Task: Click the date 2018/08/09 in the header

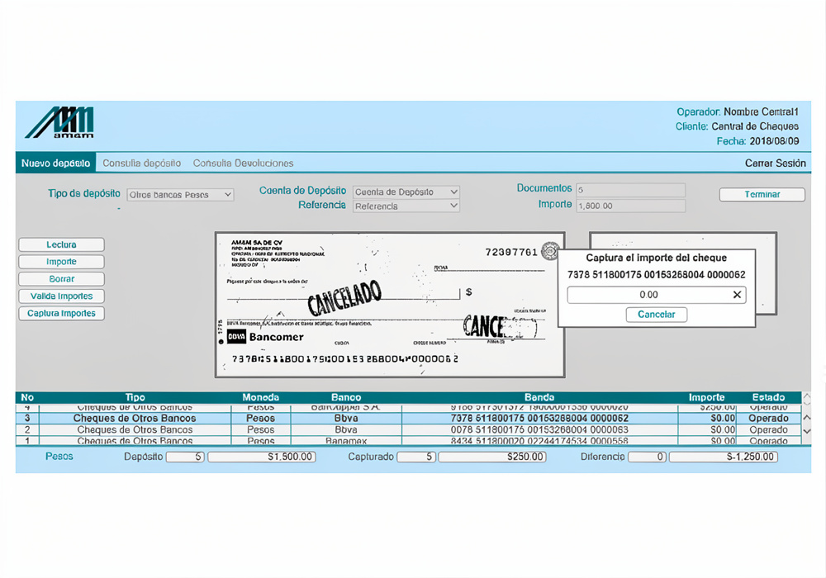Action: click(x=775, y=141)
